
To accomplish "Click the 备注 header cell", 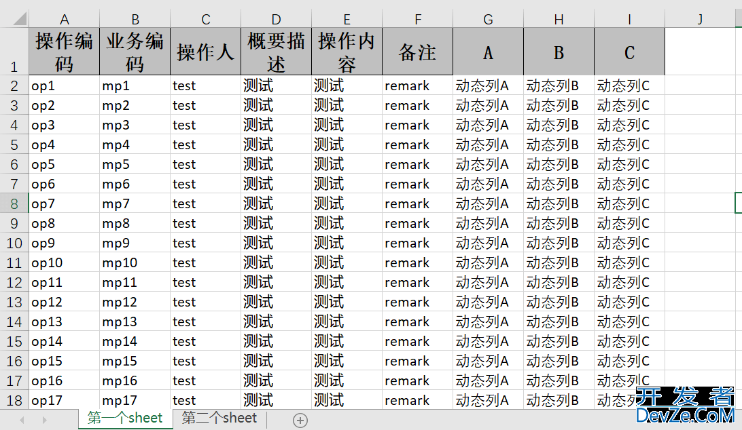I will pyautogui.click(x=417, y=52).
